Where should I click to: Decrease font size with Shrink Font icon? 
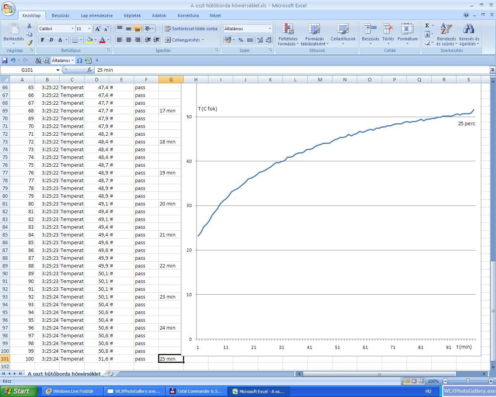point(106,29)
